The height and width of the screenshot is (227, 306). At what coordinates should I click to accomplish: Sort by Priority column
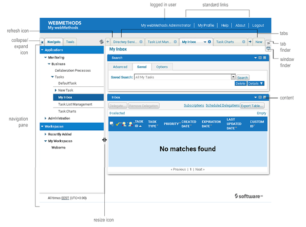(x=172, y=124)
